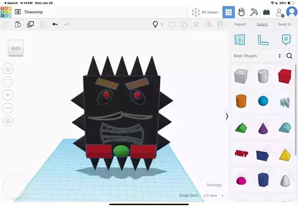Click the green sphere on model
This screenshot has width=298, height=207.
121,152
